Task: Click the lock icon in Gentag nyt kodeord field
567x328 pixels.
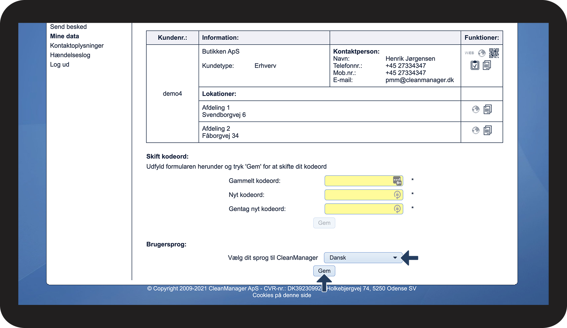Action: pos(397,209)
